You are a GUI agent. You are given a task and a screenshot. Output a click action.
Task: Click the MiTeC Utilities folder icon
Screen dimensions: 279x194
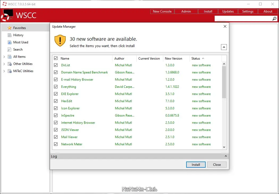[x=10, y=71]
